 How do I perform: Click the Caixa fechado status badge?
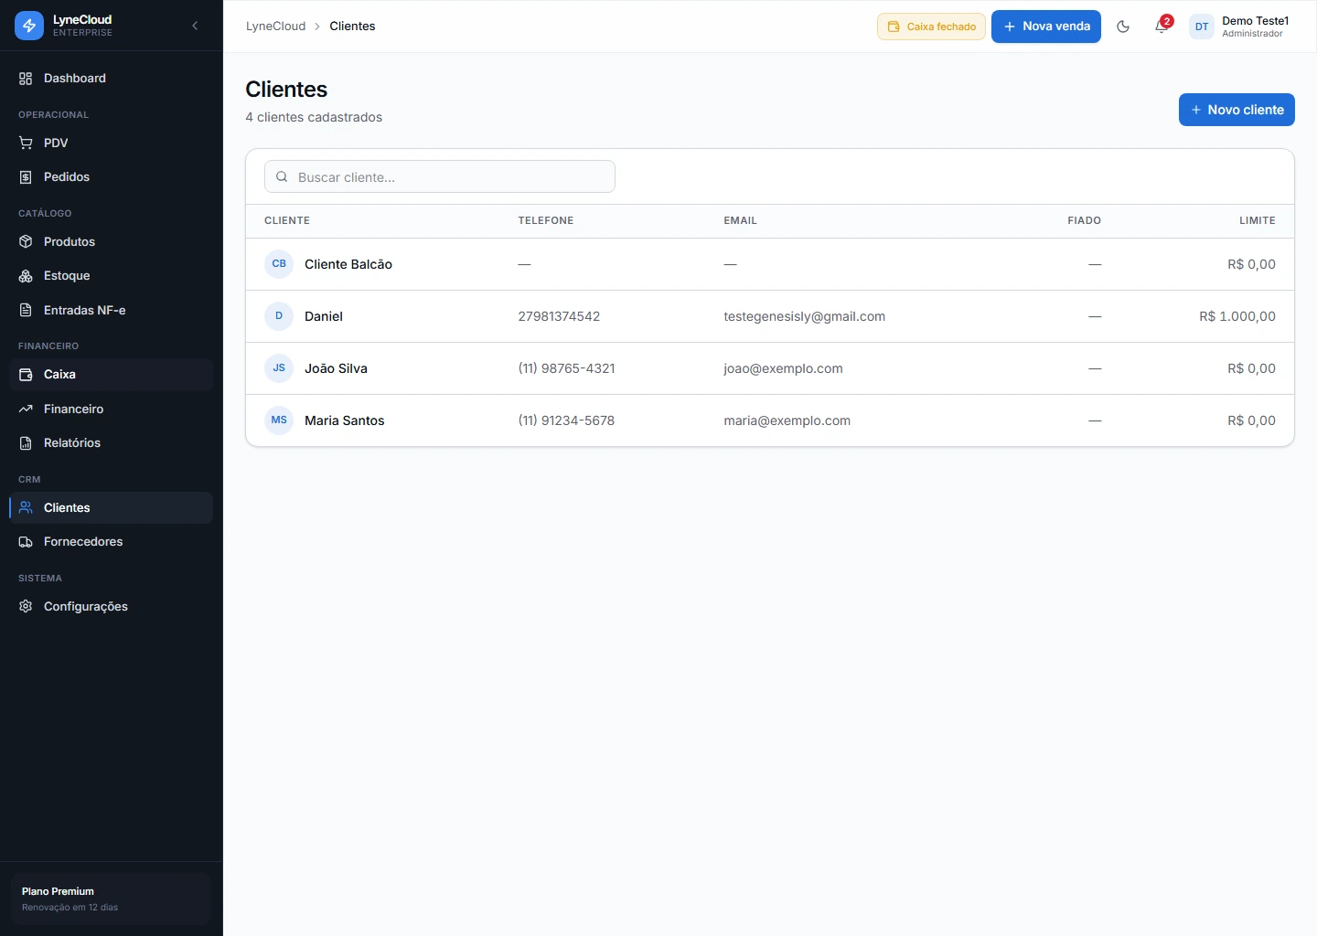pos(931,27)
